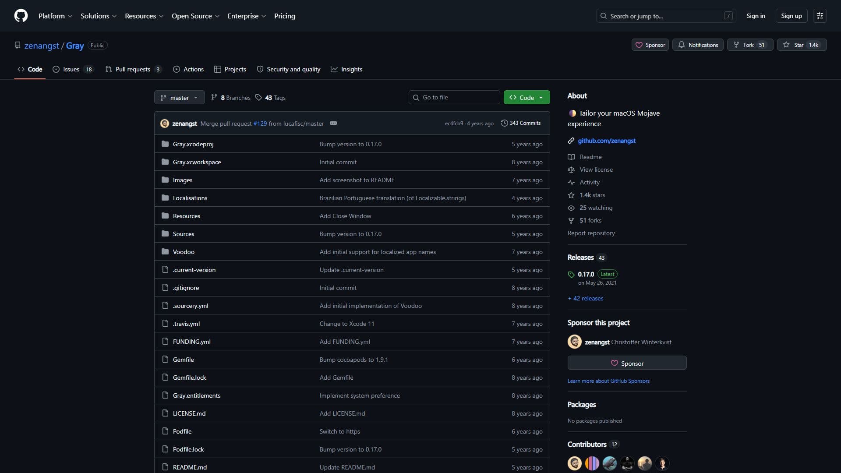841x473 pixels.
Task: Click the star icon beside 1.4k stars
Action: click(x=571, y=195)
